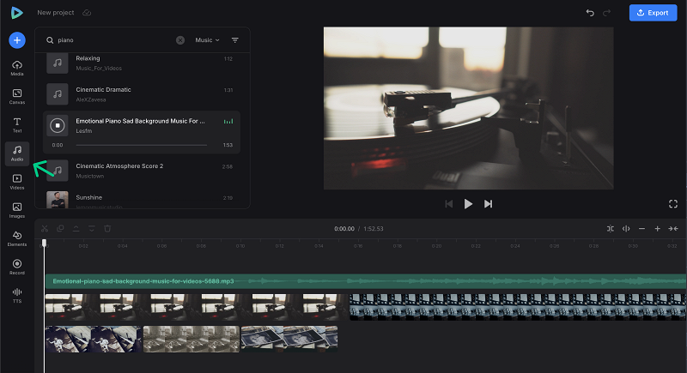
Task: Select the turntable video clip in the timeline
Action: click(197, 307)
